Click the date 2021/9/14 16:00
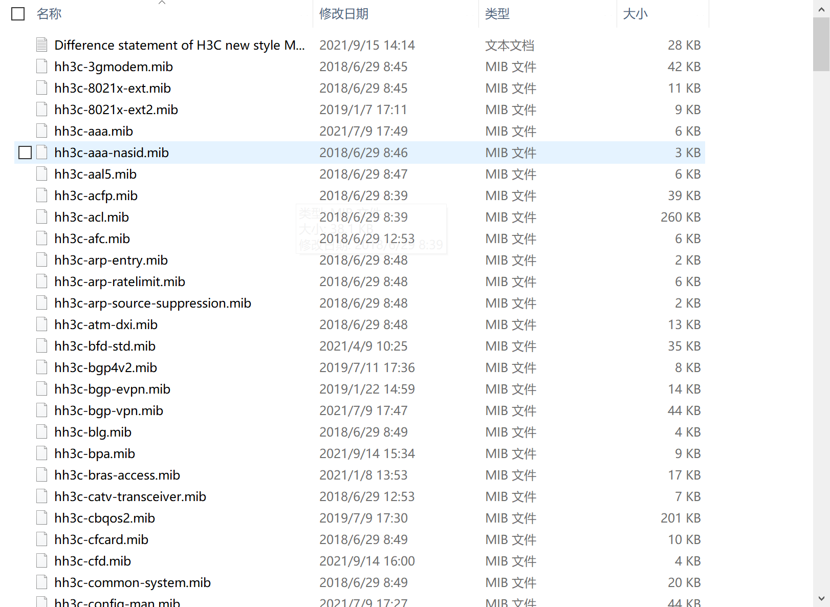The height and width of the screenshot is (607, 830). [x=367, y=561]
